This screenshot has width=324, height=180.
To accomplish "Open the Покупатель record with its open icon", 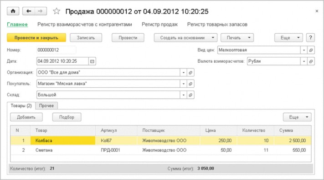I will pos(190,84).
